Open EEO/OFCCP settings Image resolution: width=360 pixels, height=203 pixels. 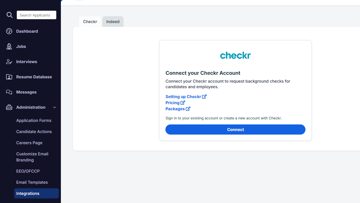28,171
